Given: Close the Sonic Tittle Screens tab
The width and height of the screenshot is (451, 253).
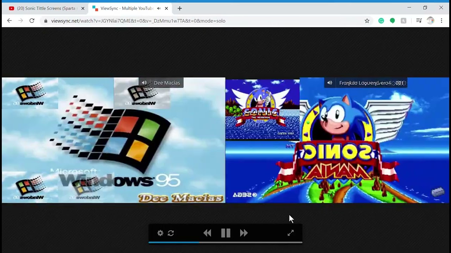Looking at the screenshot, I should coord(83,8).
